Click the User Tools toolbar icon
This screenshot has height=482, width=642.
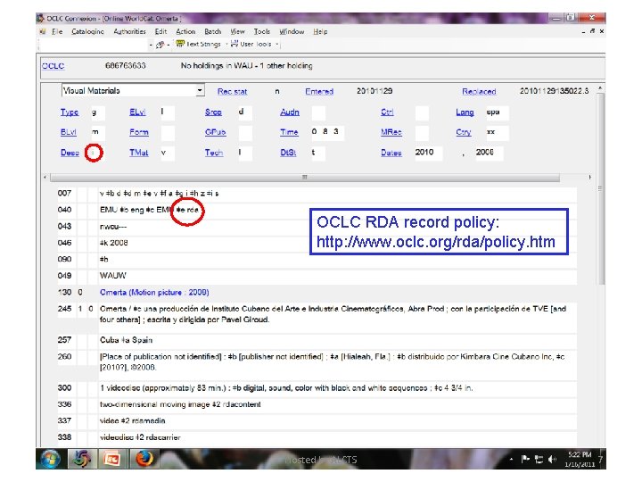235,44
